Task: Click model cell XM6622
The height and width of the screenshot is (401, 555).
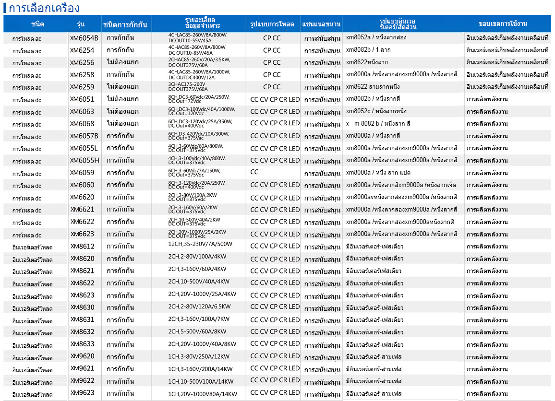Action: tap(82, 221)
